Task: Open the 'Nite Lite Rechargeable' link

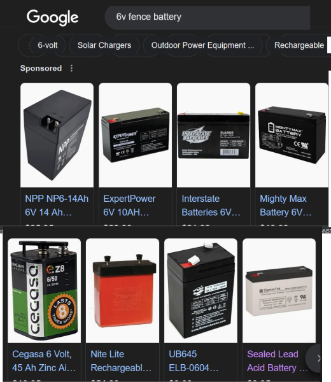Action: [121, 361]
